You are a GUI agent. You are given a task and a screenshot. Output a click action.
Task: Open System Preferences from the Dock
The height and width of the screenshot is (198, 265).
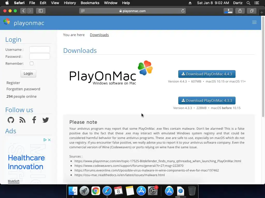(x=153, y=191)
